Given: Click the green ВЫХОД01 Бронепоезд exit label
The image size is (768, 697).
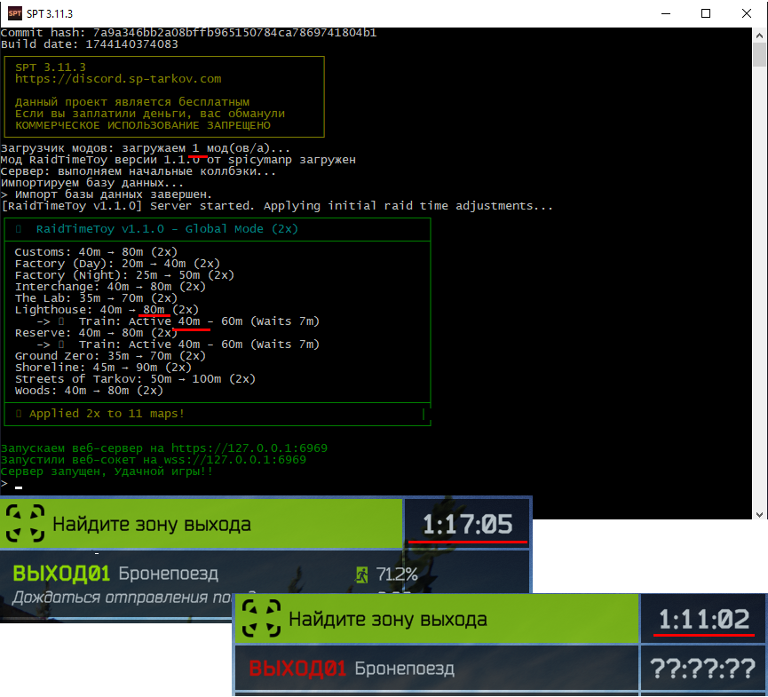Looking at the screenshot, I should 115,573.
